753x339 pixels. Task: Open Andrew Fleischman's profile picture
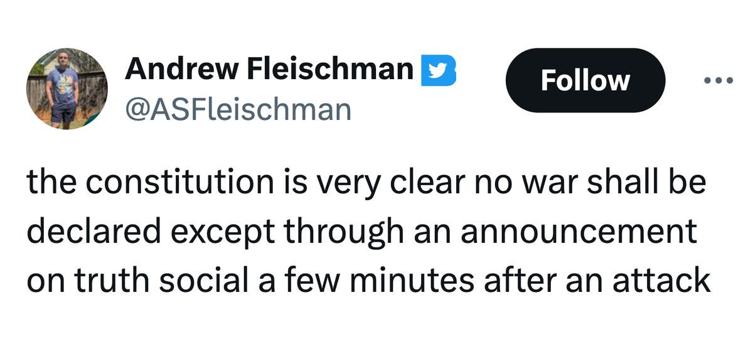pyautogui.click(x=67, y=89)
